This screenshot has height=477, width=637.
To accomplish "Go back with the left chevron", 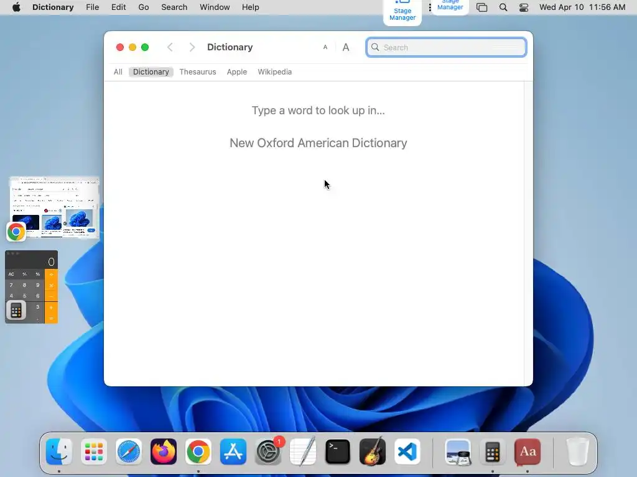I will pos(170,47).
